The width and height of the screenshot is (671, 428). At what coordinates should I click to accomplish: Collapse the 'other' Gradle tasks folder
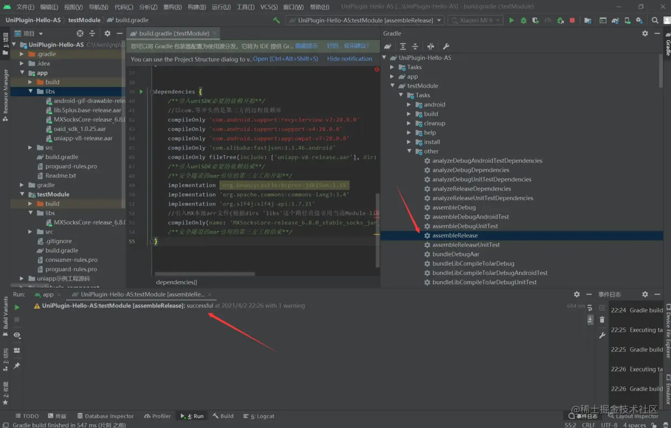(x=409, y=152)
